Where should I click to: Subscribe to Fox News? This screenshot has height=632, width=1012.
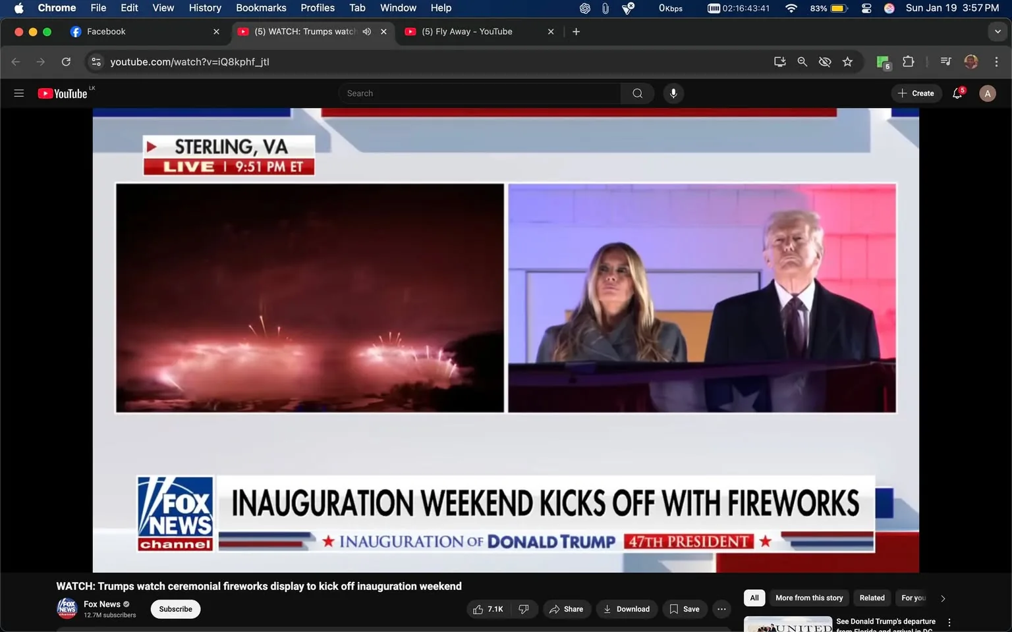[175, 609]
